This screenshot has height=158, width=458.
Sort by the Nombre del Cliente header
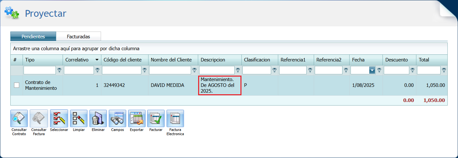[171, 60]
